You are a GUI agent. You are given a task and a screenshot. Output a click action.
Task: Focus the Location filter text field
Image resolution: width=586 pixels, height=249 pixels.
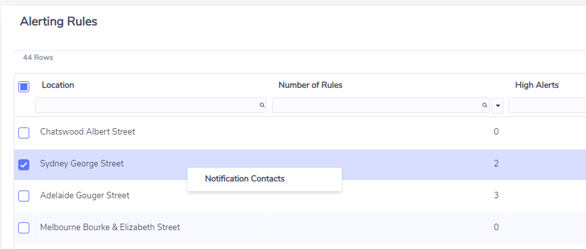pyautogui.click(x=150, y=105)
